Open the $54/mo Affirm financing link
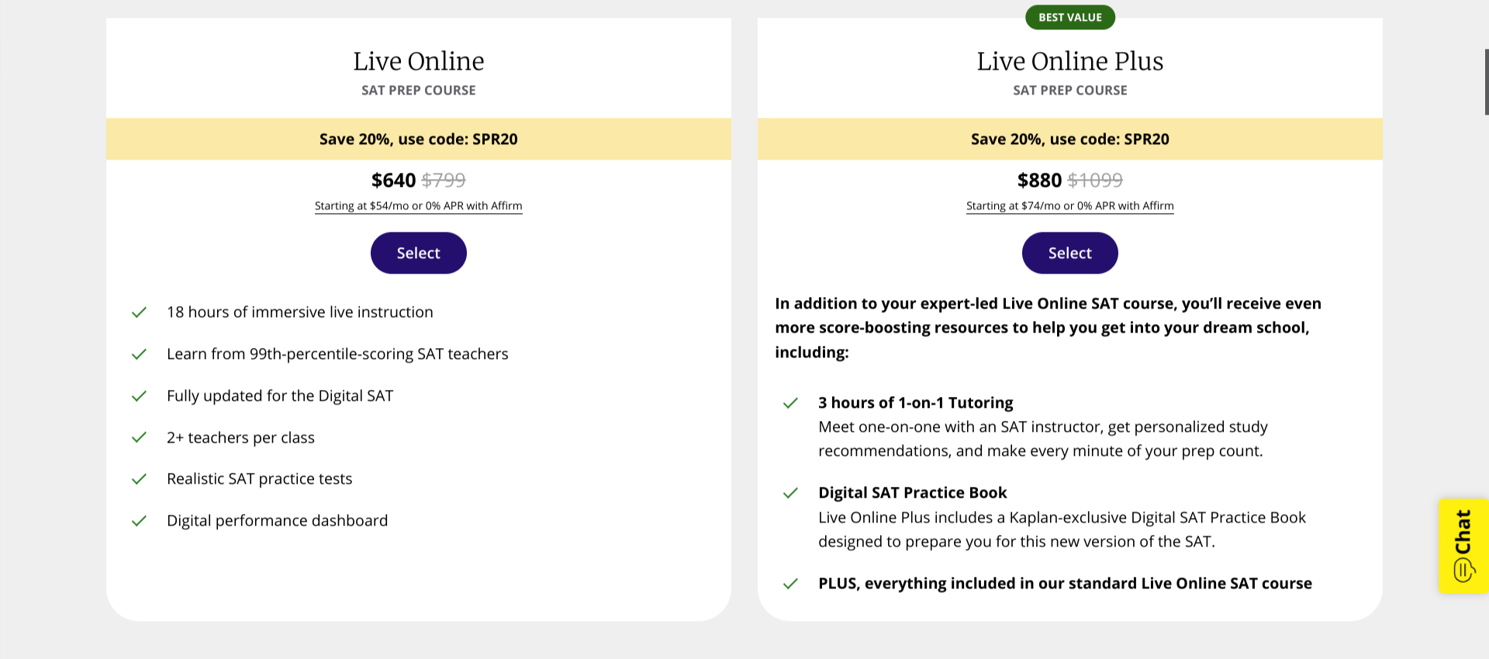The height and width of the screenshot is (659, 1489). click(418, 205)
